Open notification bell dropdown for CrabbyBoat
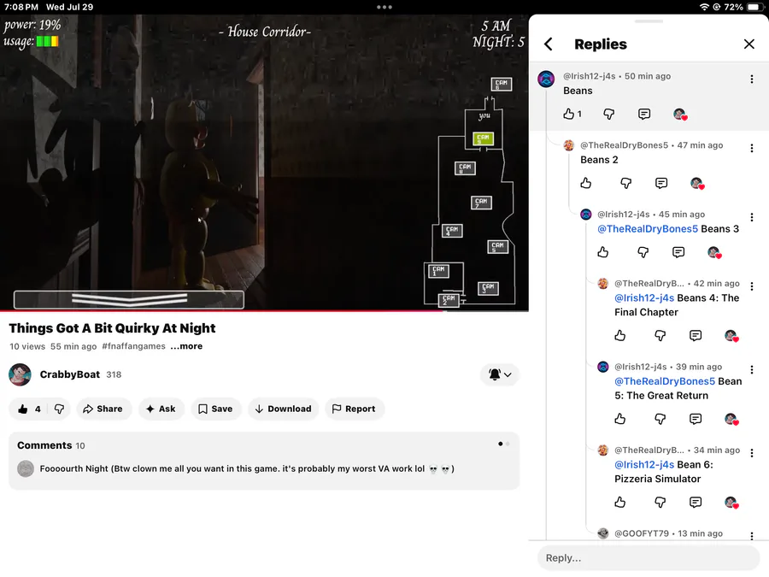Screen dimensions: 769x577 (x=500, y=375)
